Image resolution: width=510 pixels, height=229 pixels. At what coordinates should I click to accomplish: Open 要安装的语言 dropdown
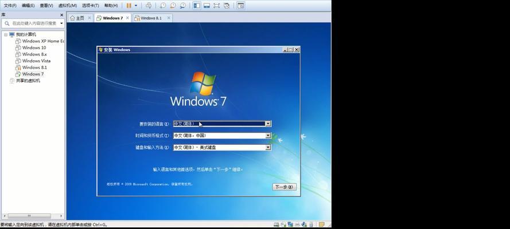click(x=268, y=124)
